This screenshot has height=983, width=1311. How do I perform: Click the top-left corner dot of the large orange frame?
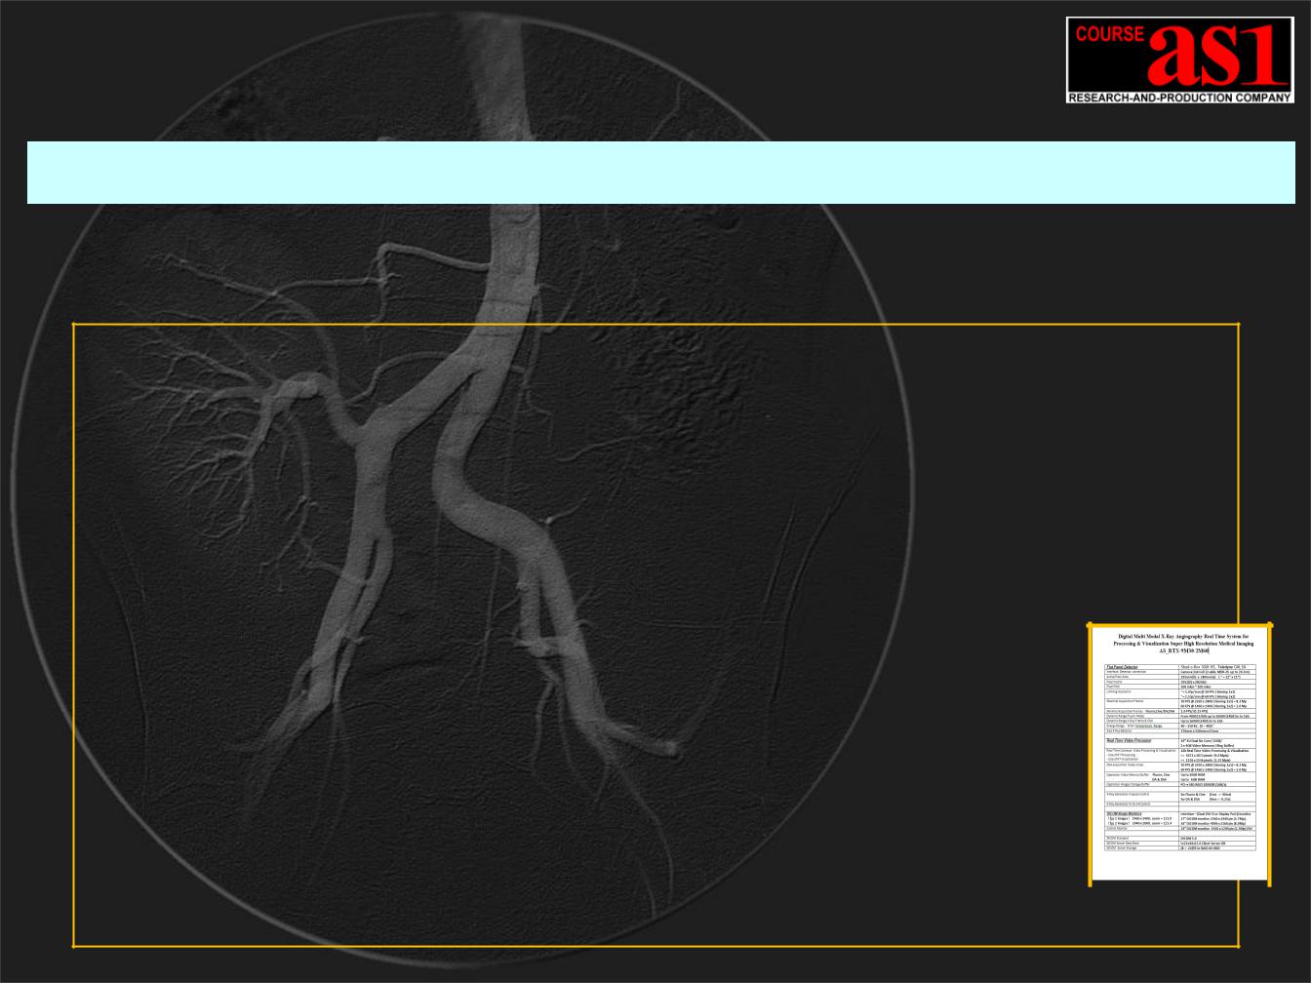click(x=74, y=325)
